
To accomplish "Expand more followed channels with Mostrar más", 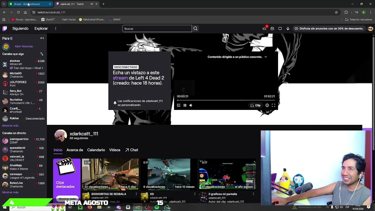I will click(x=10, y=125).
